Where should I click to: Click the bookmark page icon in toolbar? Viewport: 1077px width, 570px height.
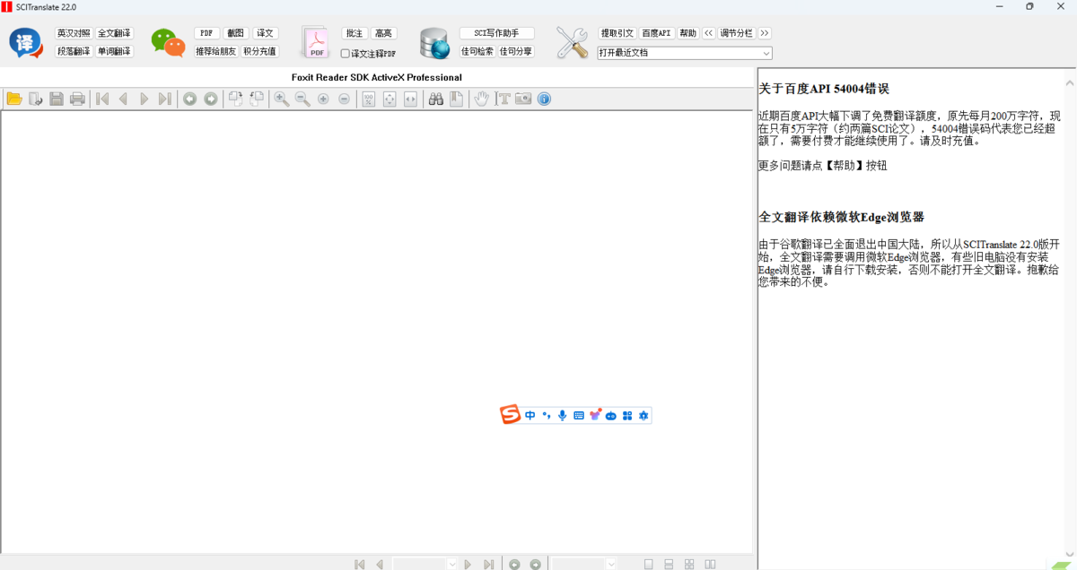457,99
